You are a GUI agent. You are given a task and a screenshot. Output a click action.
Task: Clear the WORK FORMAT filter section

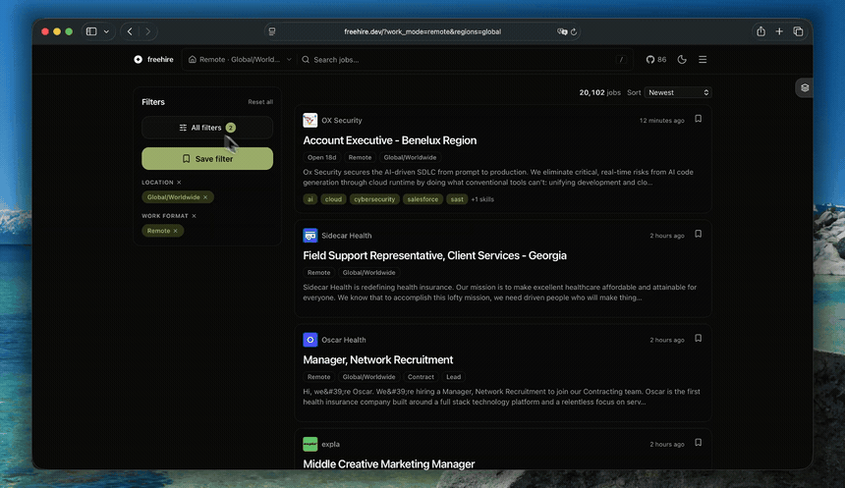tap(194, 216)
